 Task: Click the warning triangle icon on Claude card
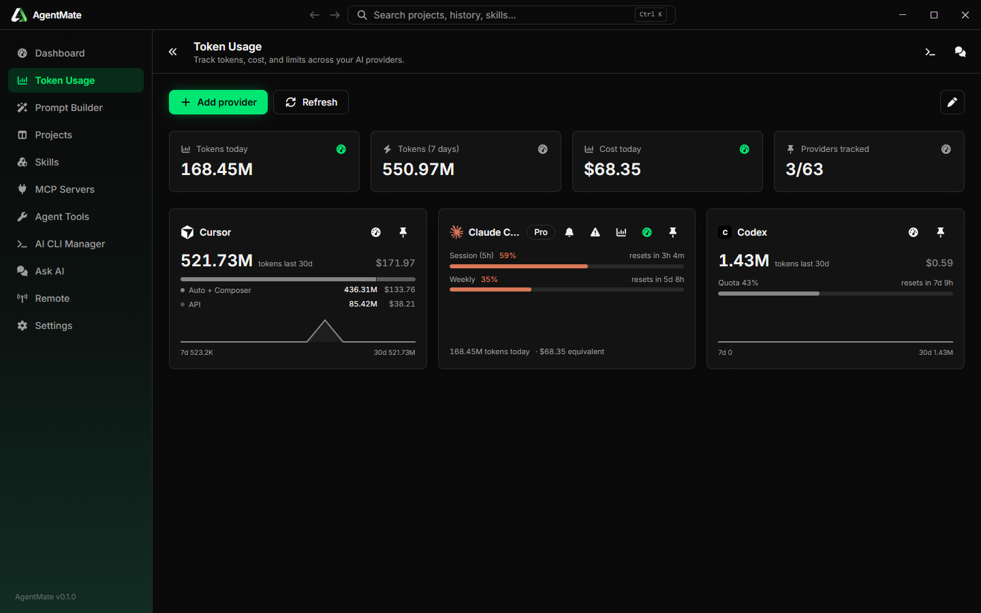595,232
